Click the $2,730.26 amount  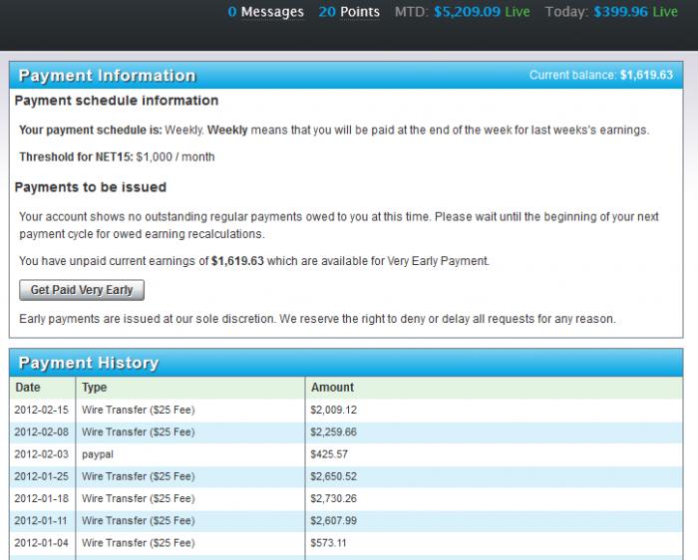[x=333, y=498]
